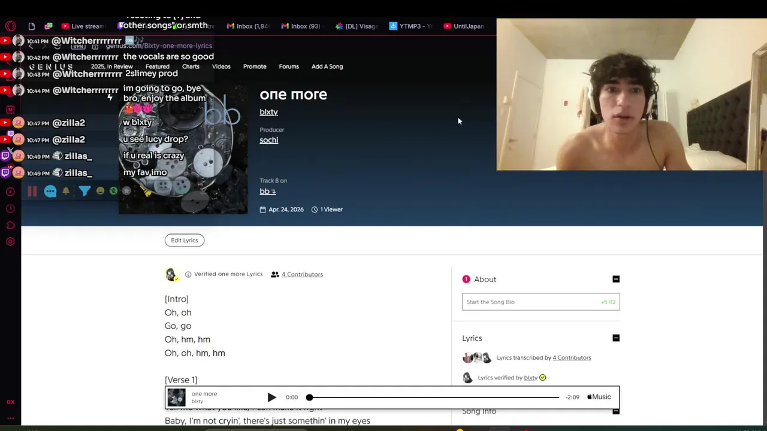Open the Opera sidebar settings gear icon
The width and height of the screenshot is (767, 431).
coord(10,242)
